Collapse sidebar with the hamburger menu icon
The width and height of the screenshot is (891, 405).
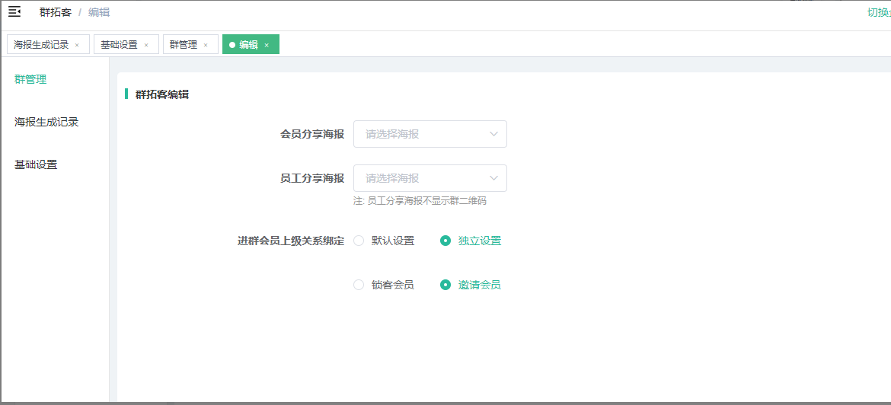(x=14, y=11)
